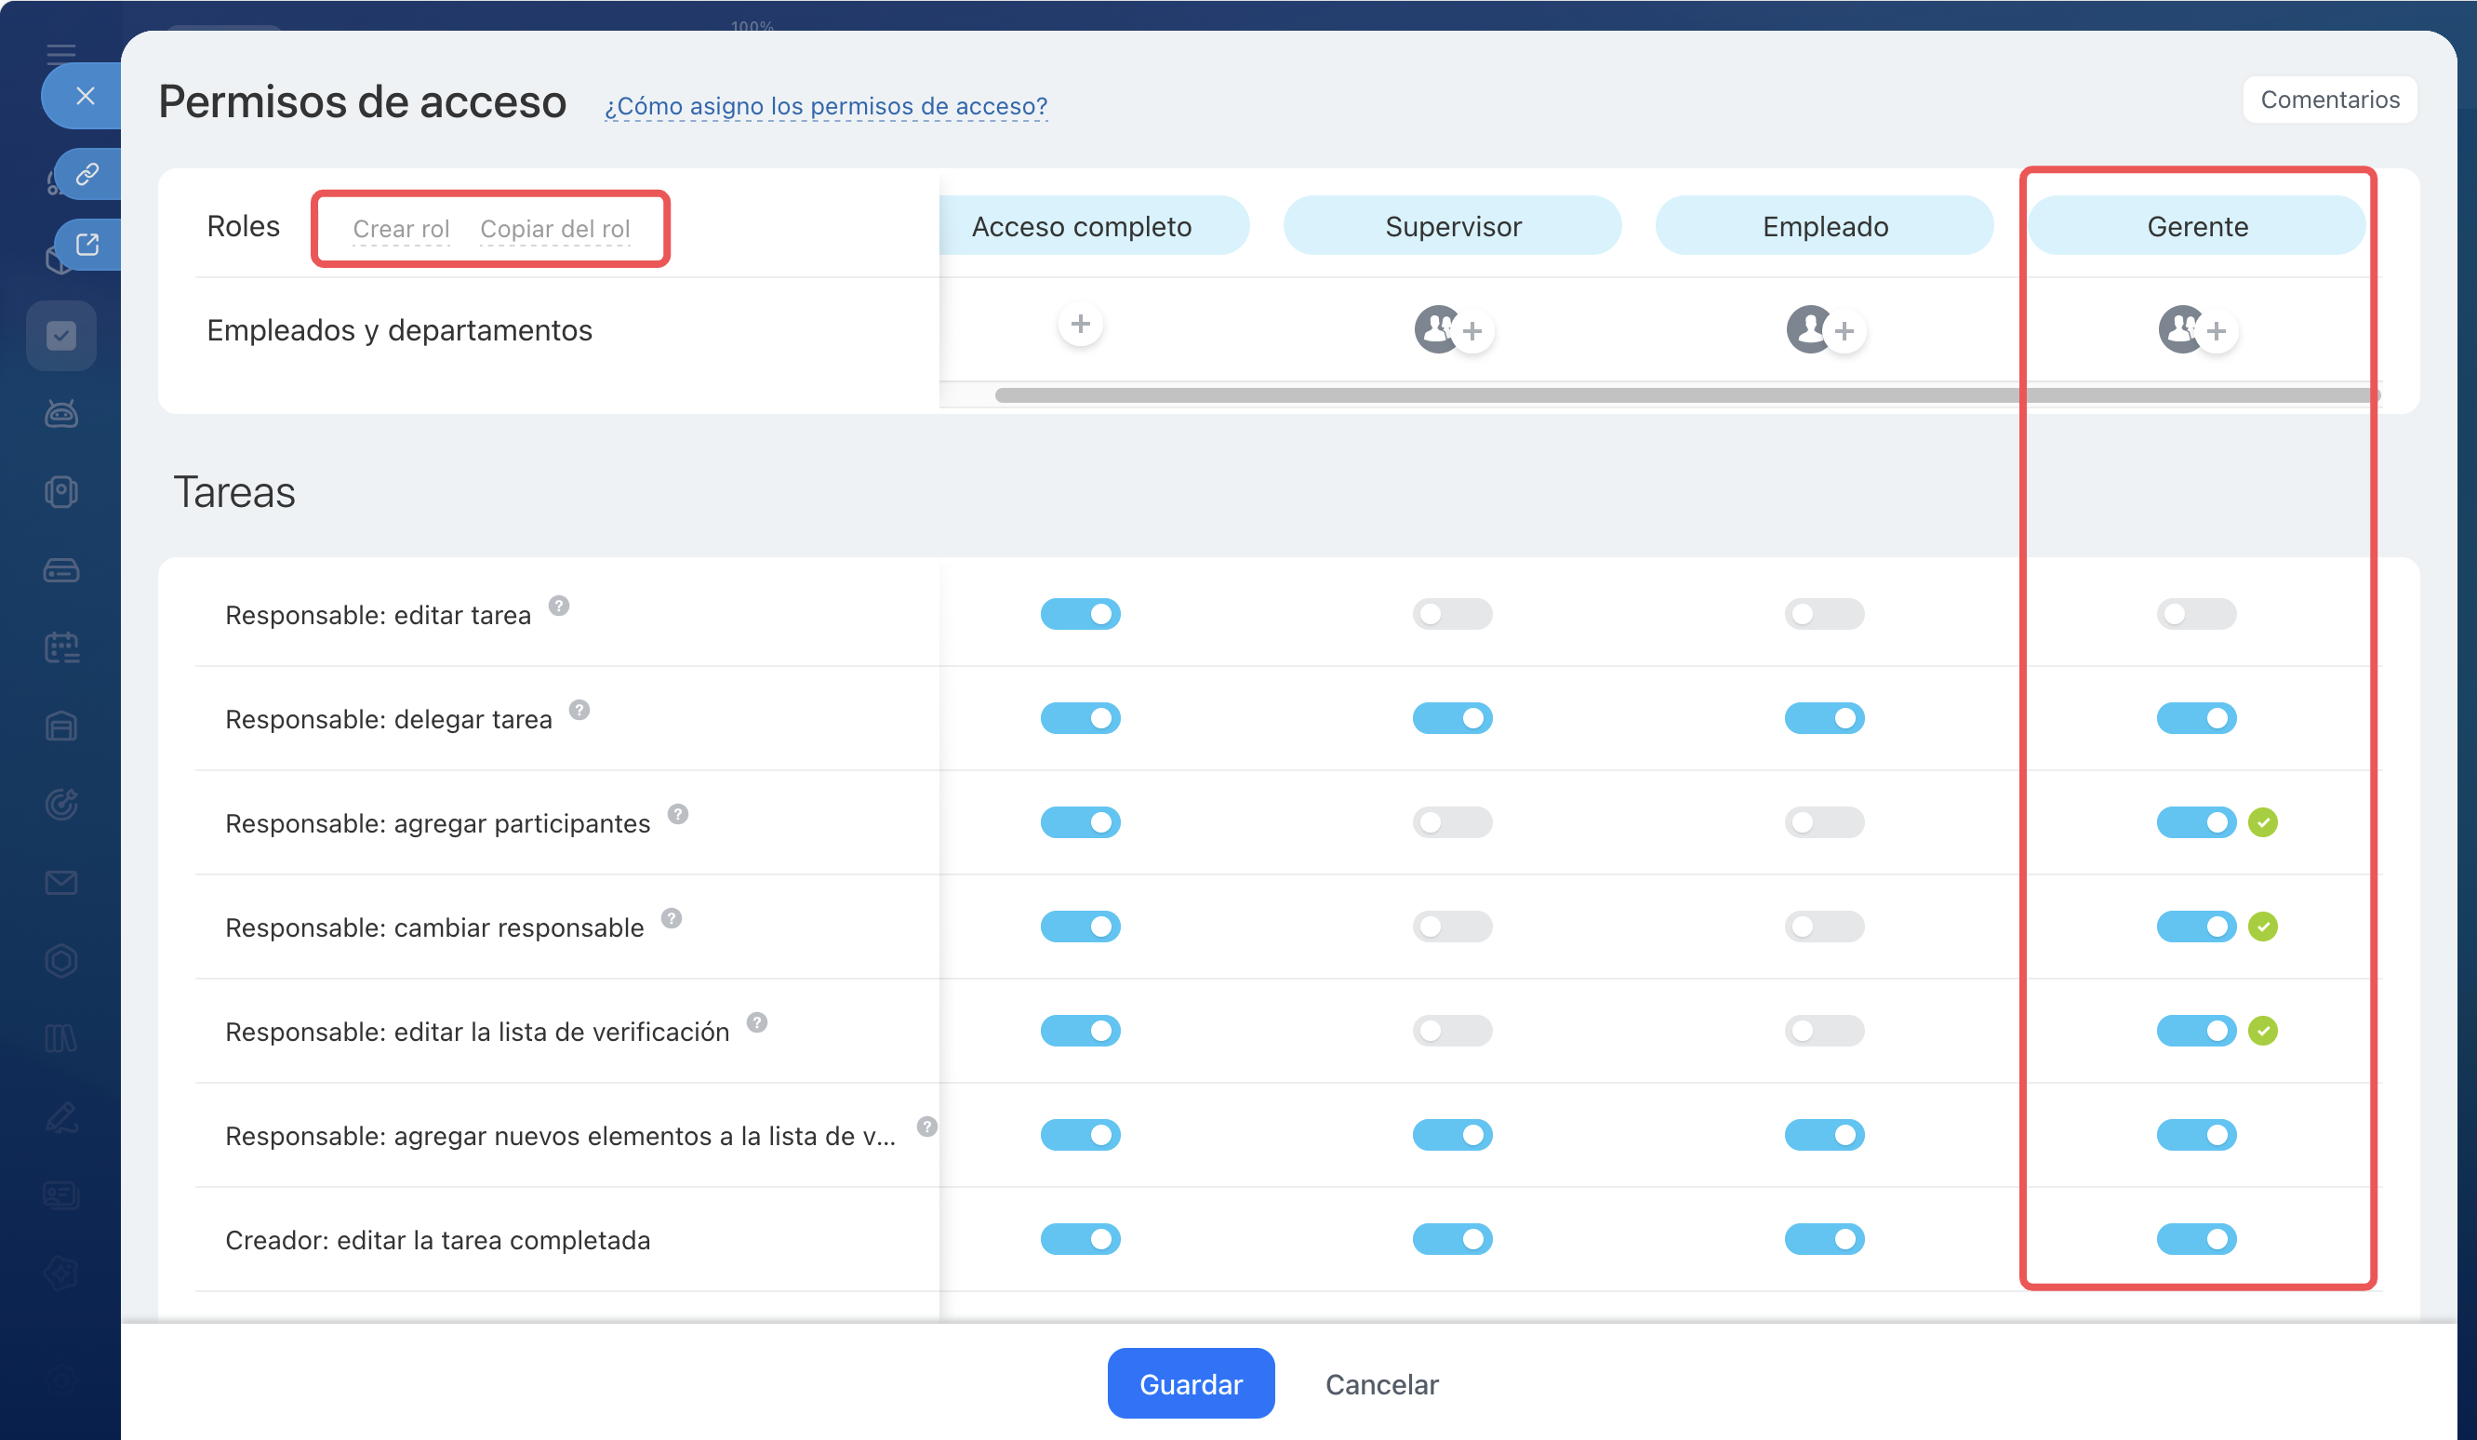The image size is (2477, 1440).
Task: Click the Comentarios button
Action: click(x=2328, y=100)
